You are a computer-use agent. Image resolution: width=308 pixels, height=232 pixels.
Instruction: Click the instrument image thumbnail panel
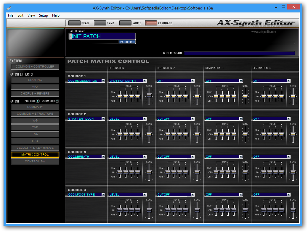36,42
